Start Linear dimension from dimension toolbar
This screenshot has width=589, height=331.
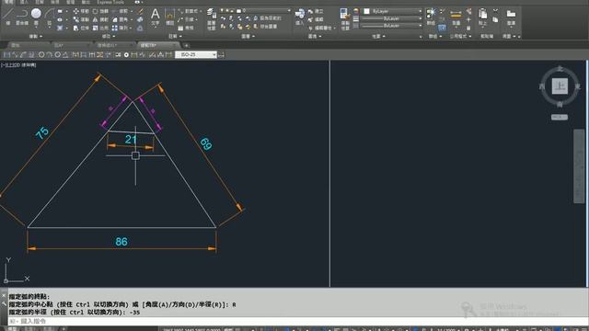[x=6, y=55]
